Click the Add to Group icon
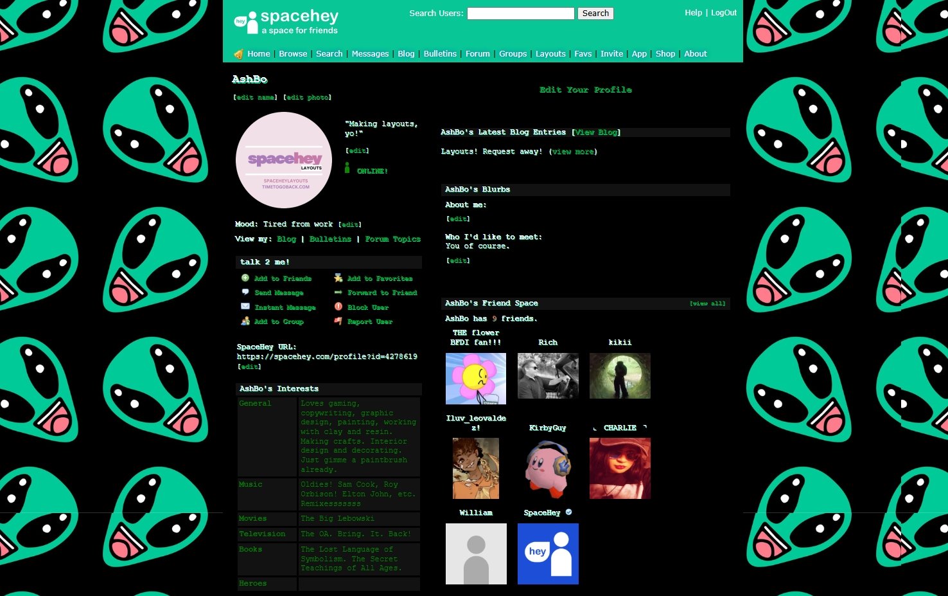The image size is (948, 596). [245, 321]
